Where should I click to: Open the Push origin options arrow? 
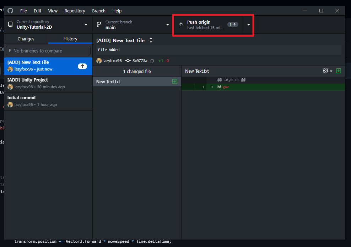pos(248,24)
